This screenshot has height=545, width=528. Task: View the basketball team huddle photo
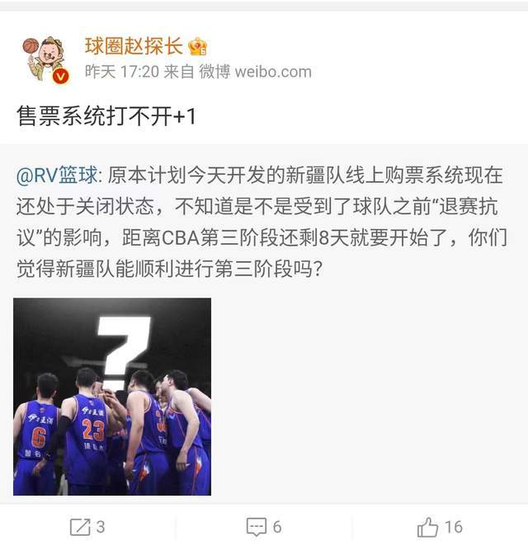112,397
